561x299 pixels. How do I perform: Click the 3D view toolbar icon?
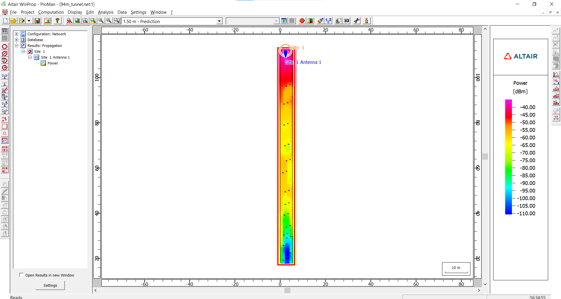pyautogui.click(x=347, y=21)
